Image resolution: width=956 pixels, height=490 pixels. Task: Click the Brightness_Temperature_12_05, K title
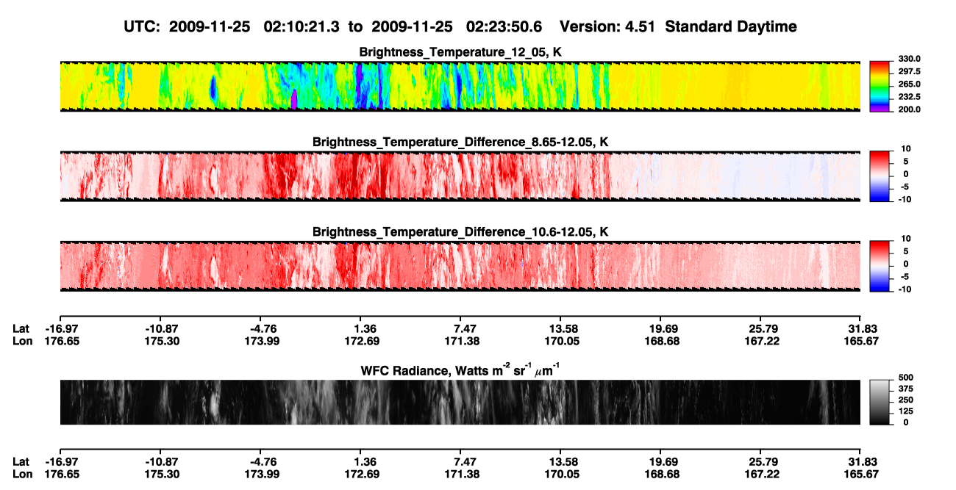[x=460, y=52]
